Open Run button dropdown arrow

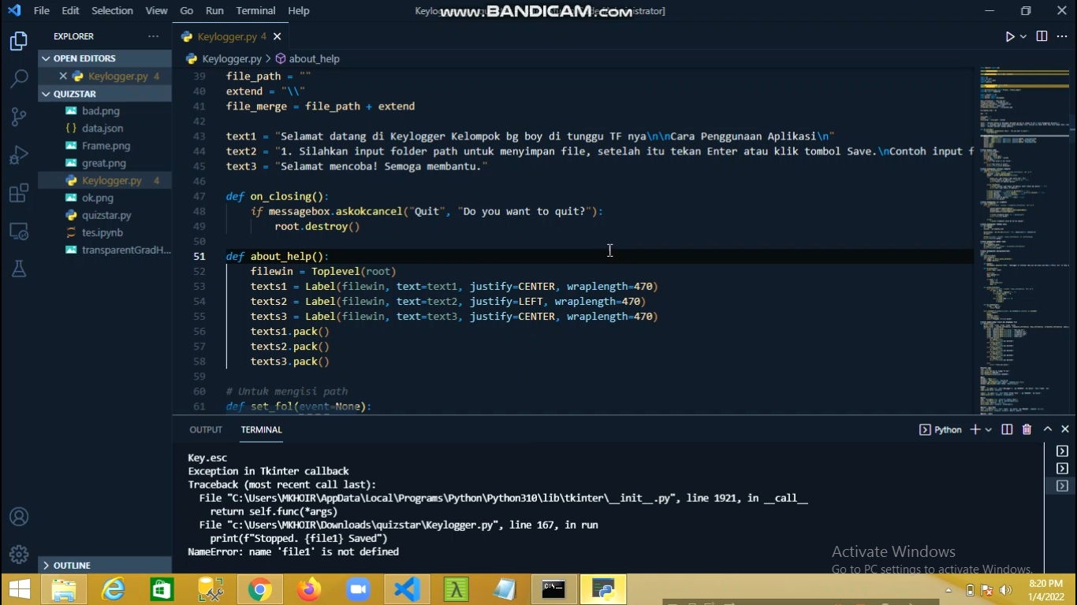click(x=1023, y=36)
